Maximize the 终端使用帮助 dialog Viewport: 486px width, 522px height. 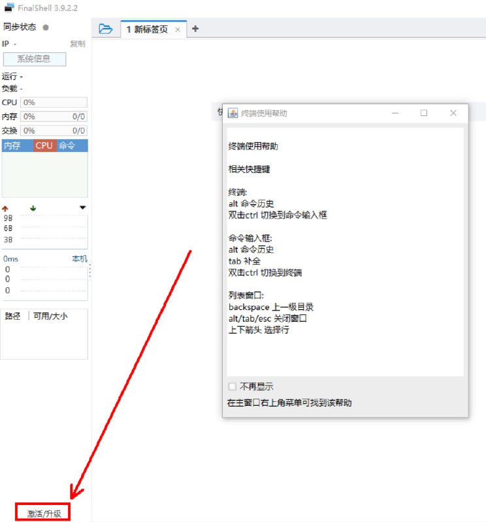pyautogui.click(x=423, y=113)
